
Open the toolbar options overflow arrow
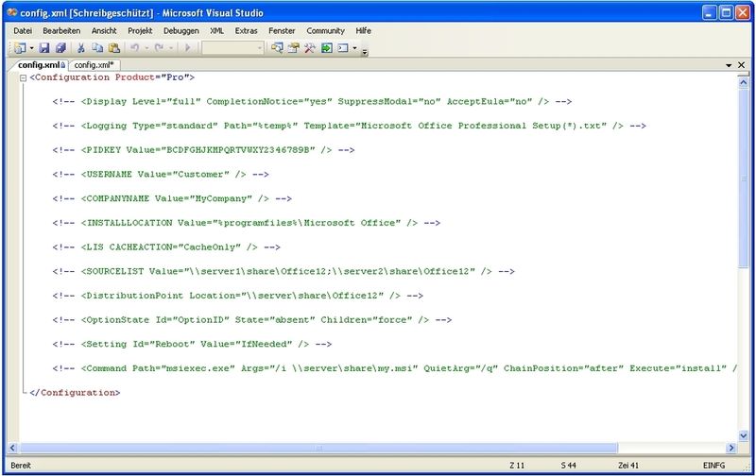pyautogui.click(x=365, y=52)
